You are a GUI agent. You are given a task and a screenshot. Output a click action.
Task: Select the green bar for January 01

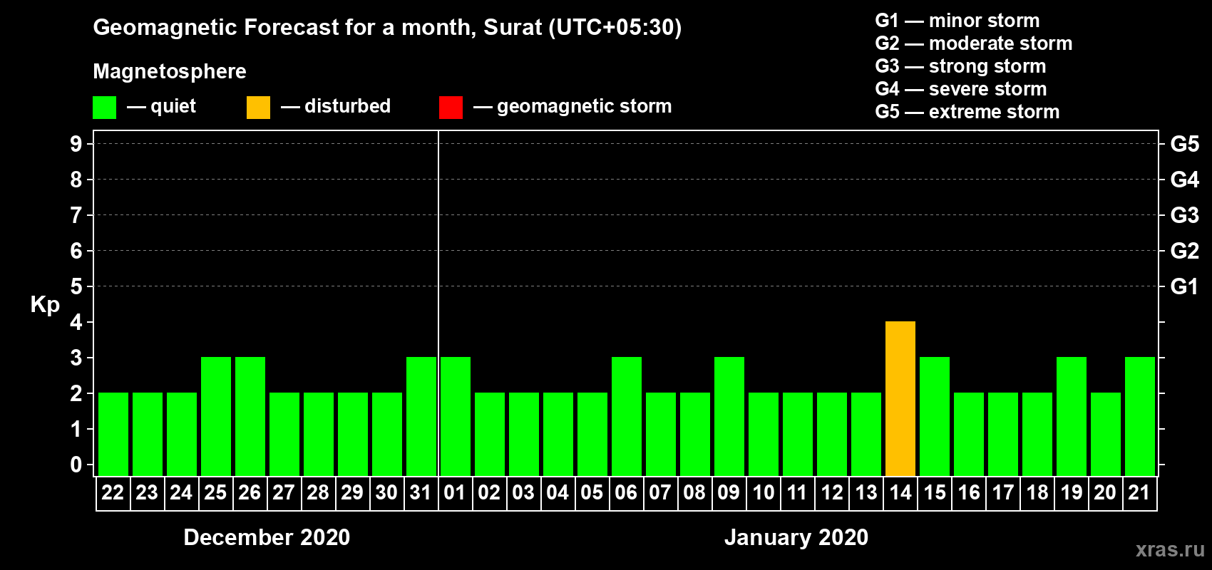click(456, 416)
